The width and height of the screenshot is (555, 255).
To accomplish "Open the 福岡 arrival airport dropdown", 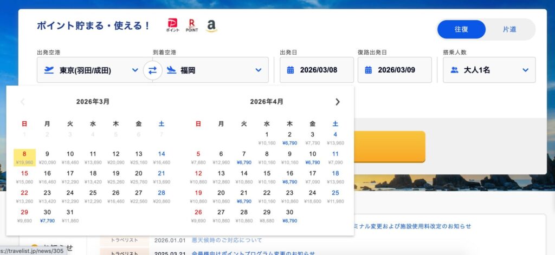I will pos(258,70).
